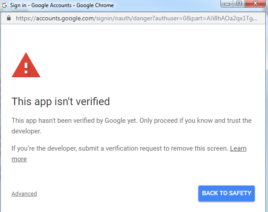Close the Google Accounts window
268x212 pixels.
pyautogui.click(x=255, y=4)
